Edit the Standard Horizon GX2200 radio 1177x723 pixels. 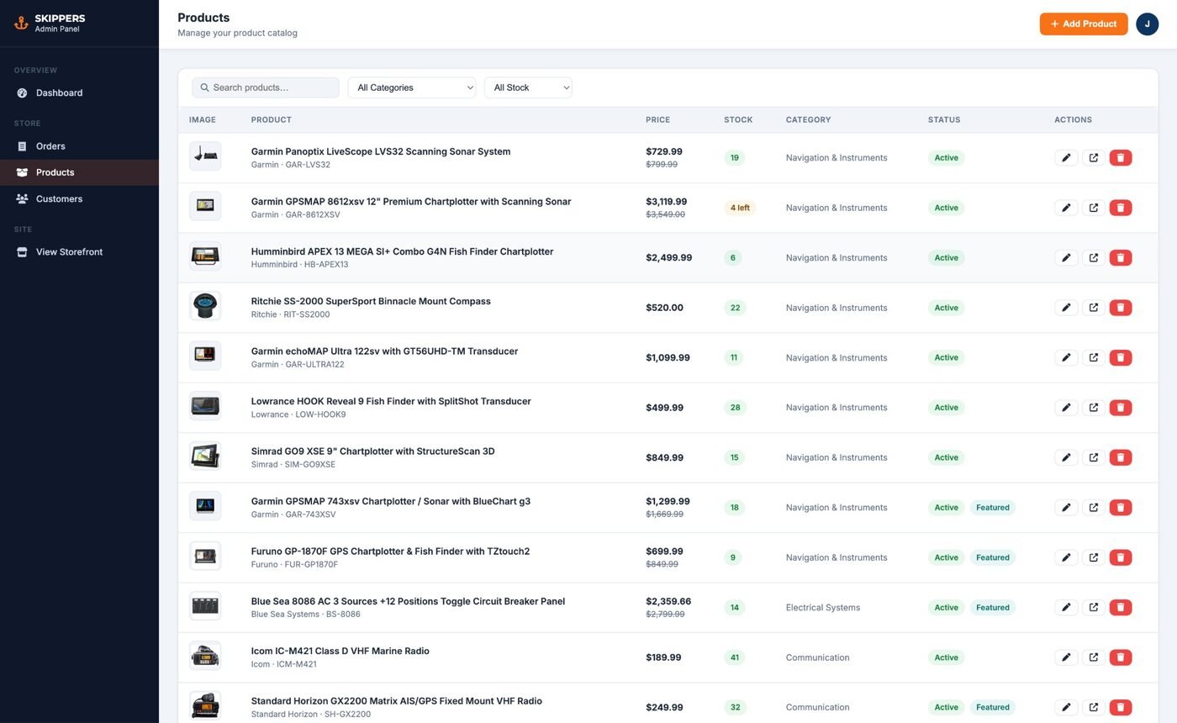[x=1066, y=708]
